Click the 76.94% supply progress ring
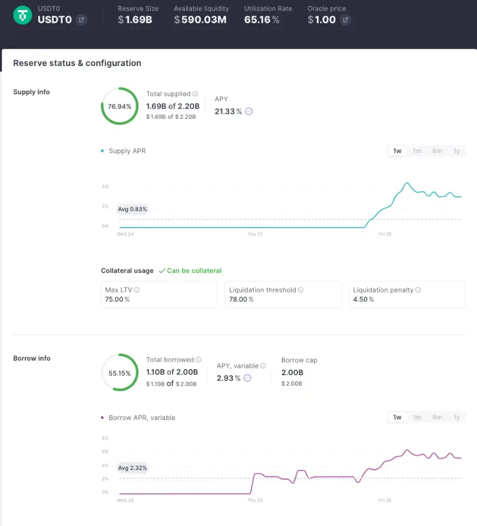The width and height of the screenshot is (477, 526). (x=119, y=106)
